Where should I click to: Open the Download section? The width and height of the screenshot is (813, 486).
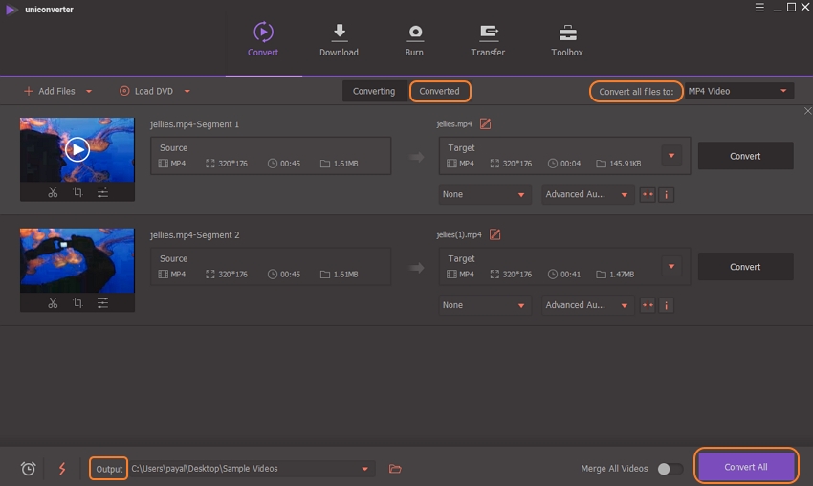[x=339, y=40]
